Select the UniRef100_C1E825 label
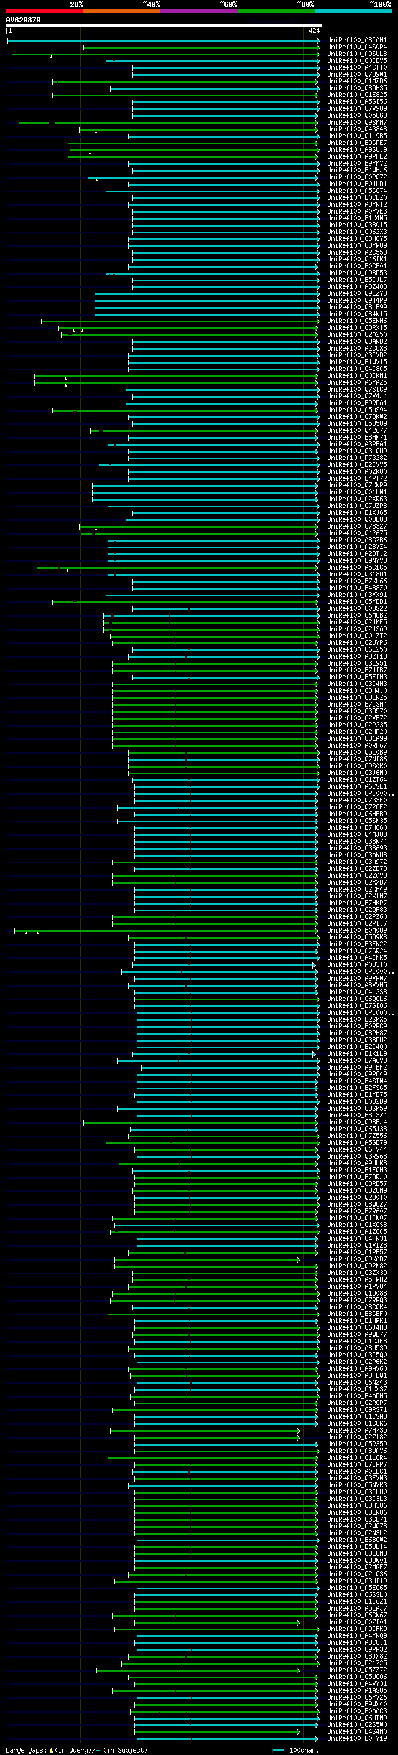This screenshot has width=398, height=1755. point(357,95)
